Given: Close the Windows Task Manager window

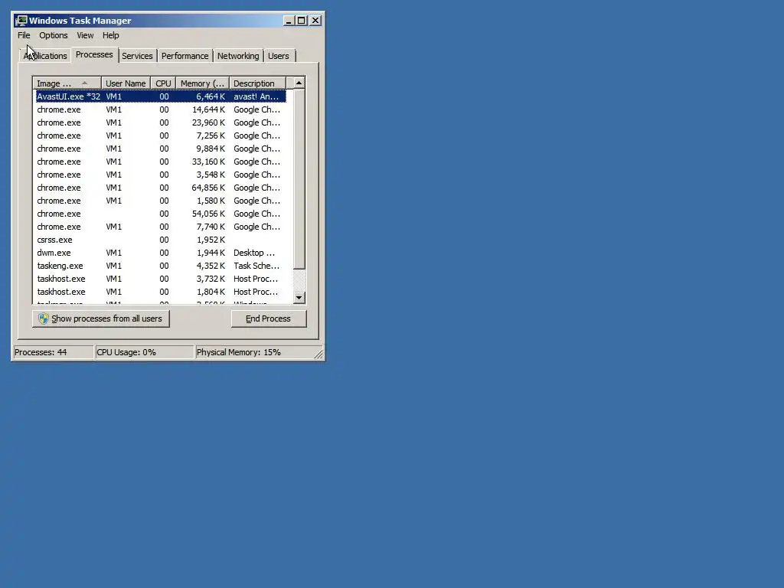Looking at the screenshot, I should (315, 21).
